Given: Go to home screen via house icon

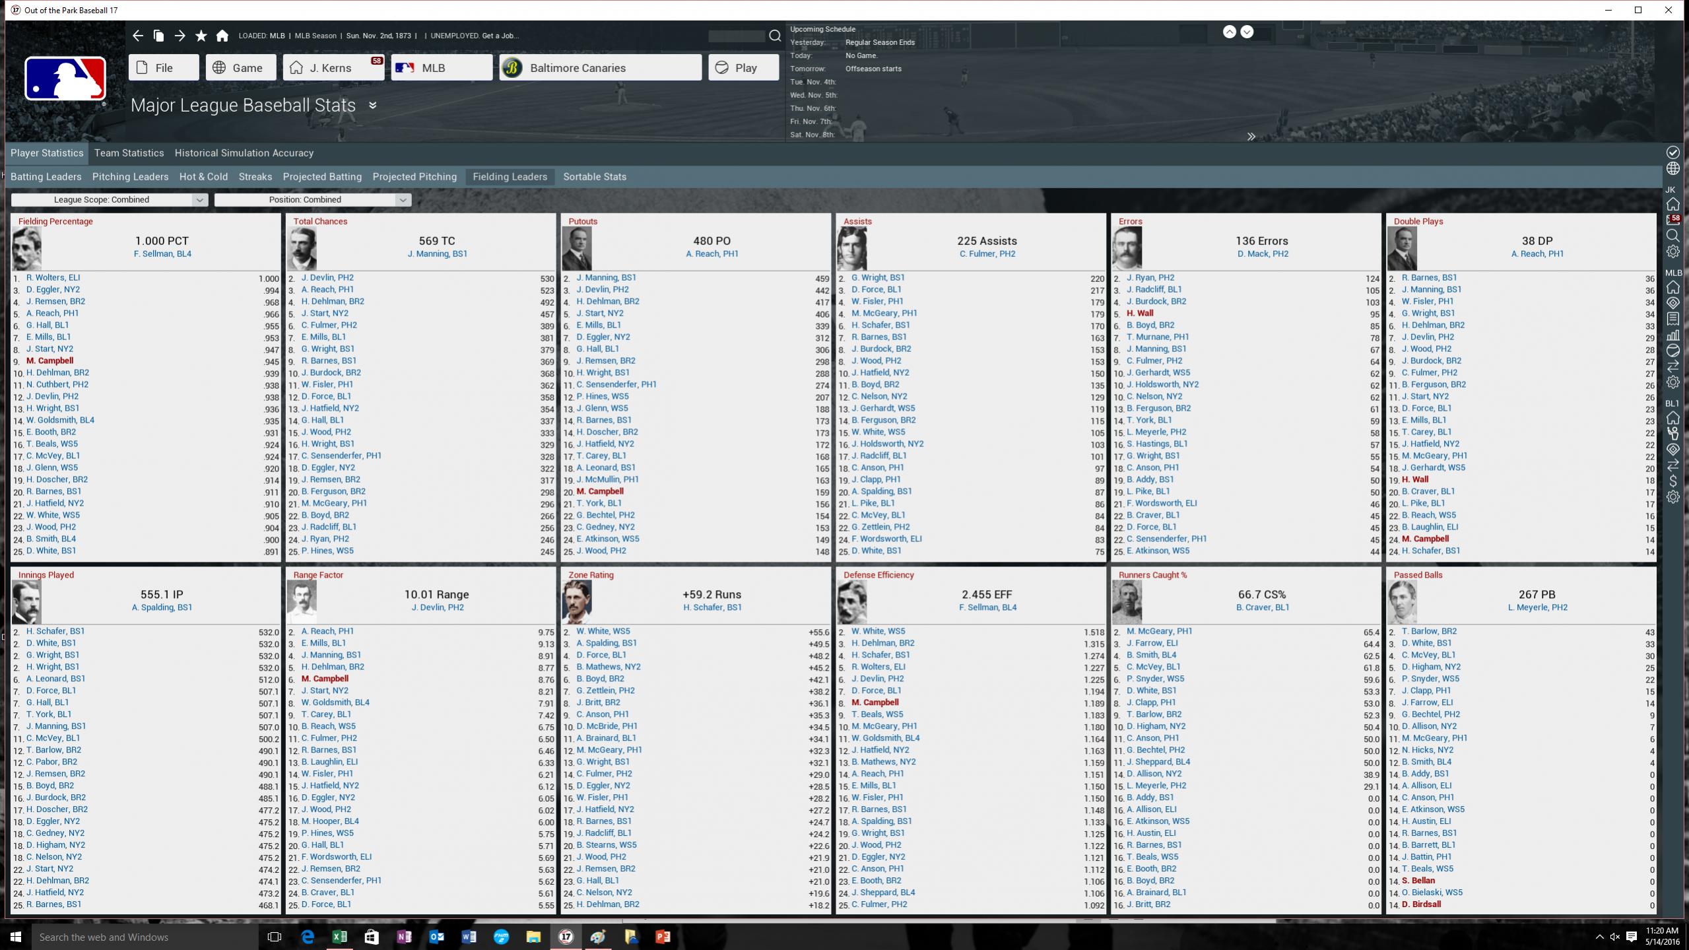Looking at the screenshot, I should click(x=222, y=36).
